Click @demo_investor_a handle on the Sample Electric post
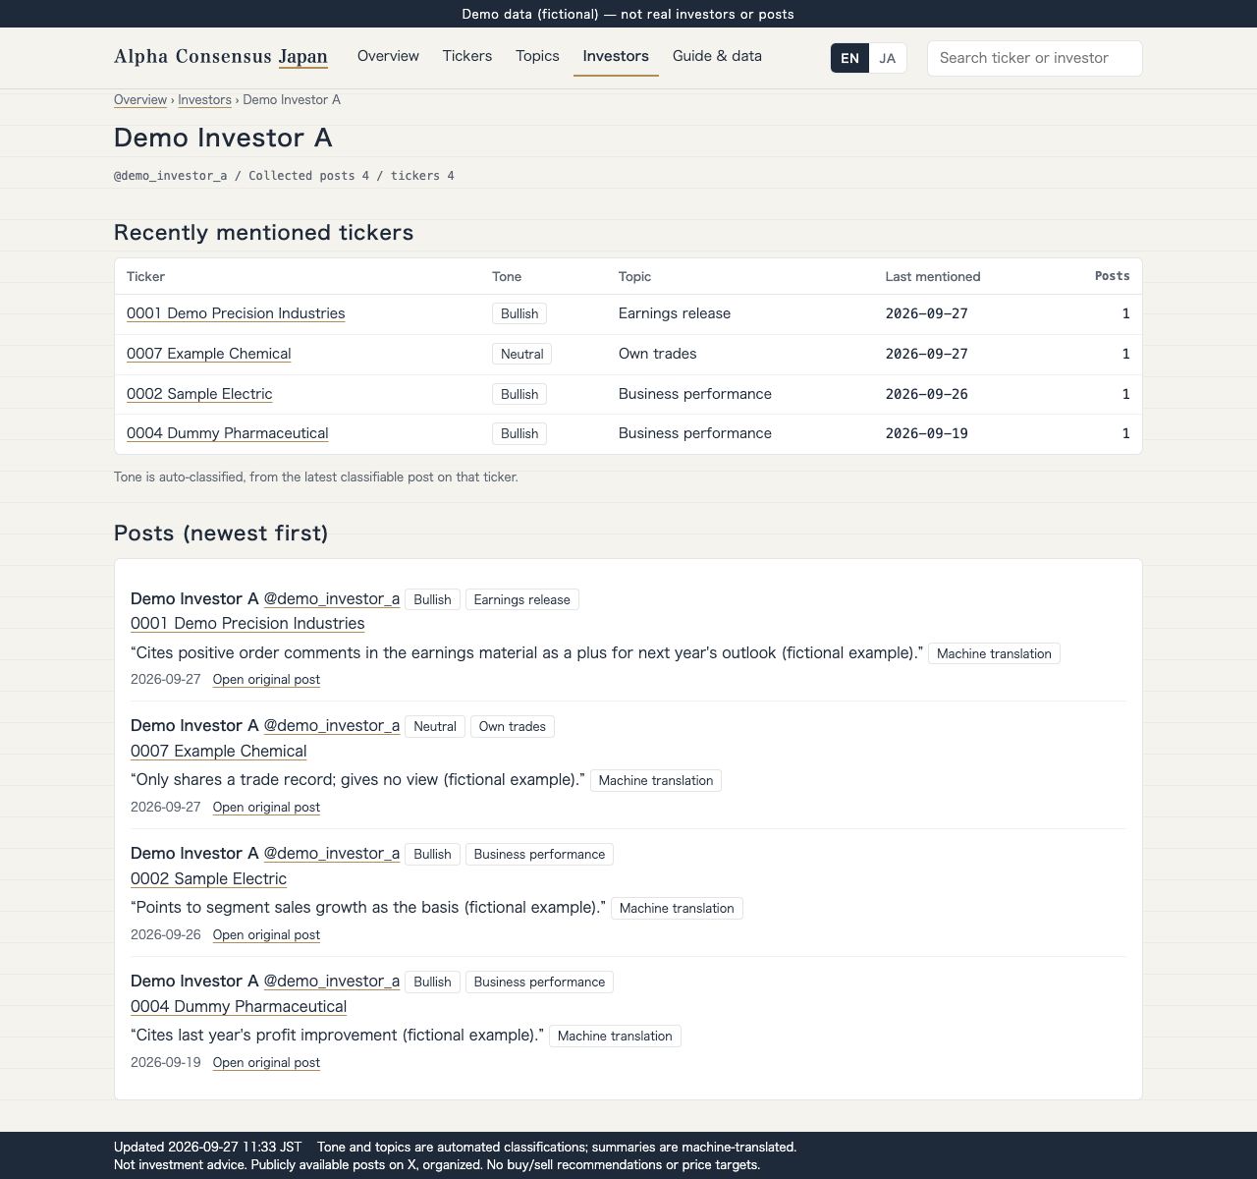1257x1179 pixels. (x=332, y=854)
